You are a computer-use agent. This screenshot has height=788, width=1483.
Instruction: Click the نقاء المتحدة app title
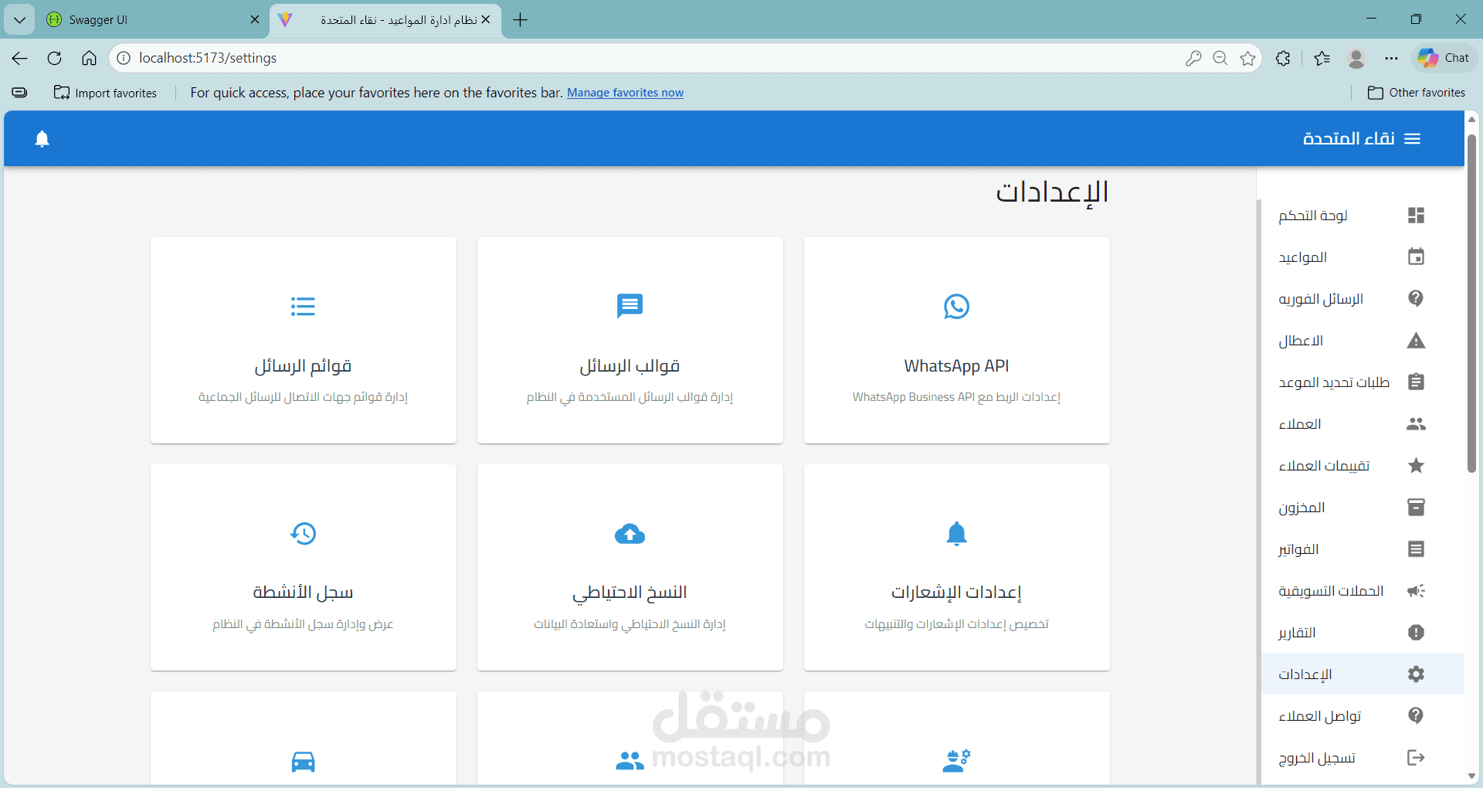pyautogui.click(x=1349, y=139)
